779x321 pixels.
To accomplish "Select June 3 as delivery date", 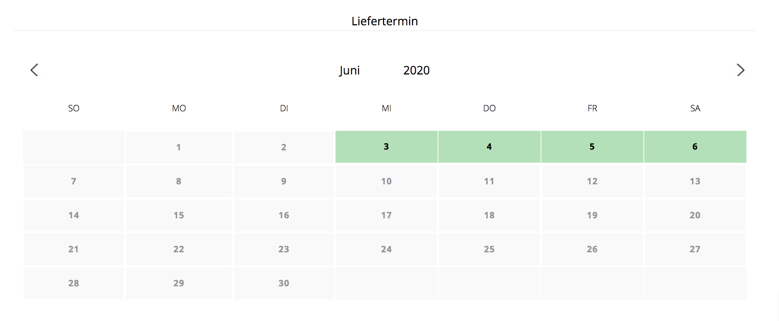I will point(386,147).
